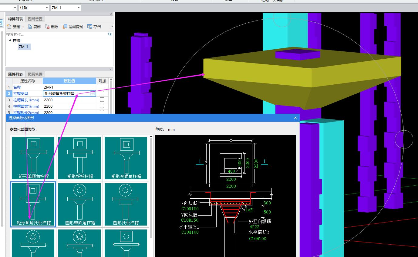Image resolution: width=418 pixels, height=257 pixels.
Task: Open the 柱帽 component type dropdown
Action: 47,8
